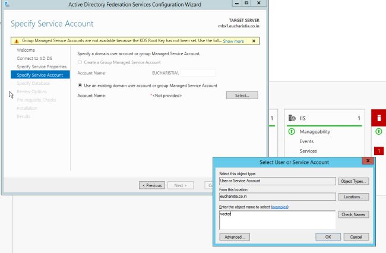386x253 pixels.
Task: Open the Welcome wizard step
Action: [x=26, y=50]
